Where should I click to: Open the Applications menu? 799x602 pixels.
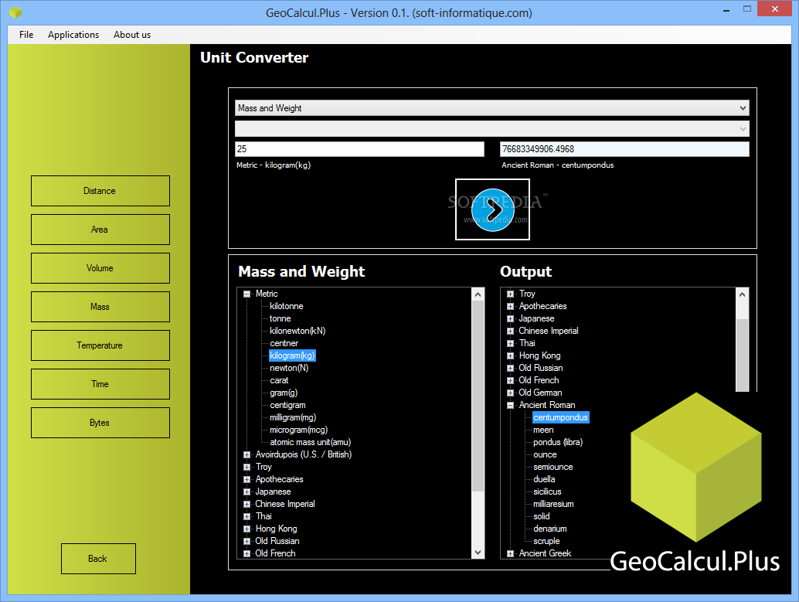tap(73, 35)
